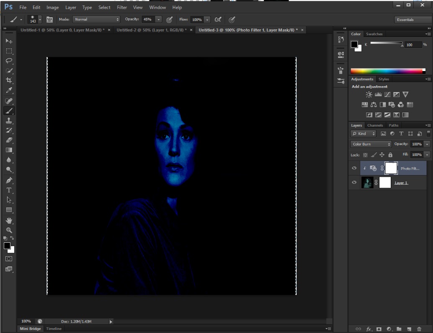Image resolution: width=433 pixels, height=333 pixels.
Task: Select the Clone Stamp tool
Action: click(9, 121)
